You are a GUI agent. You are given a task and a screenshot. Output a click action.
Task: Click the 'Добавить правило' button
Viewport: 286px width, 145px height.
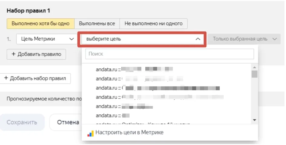[x=36, y=54]
